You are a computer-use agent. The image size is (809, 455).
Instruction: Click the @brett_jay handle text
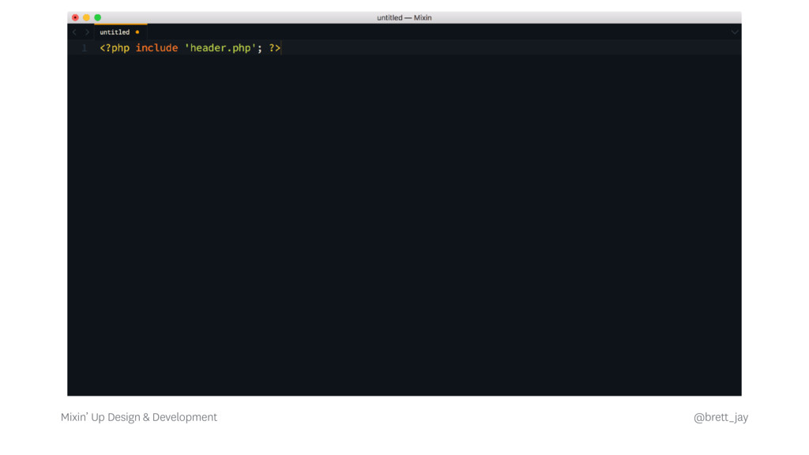click(721, 417)
